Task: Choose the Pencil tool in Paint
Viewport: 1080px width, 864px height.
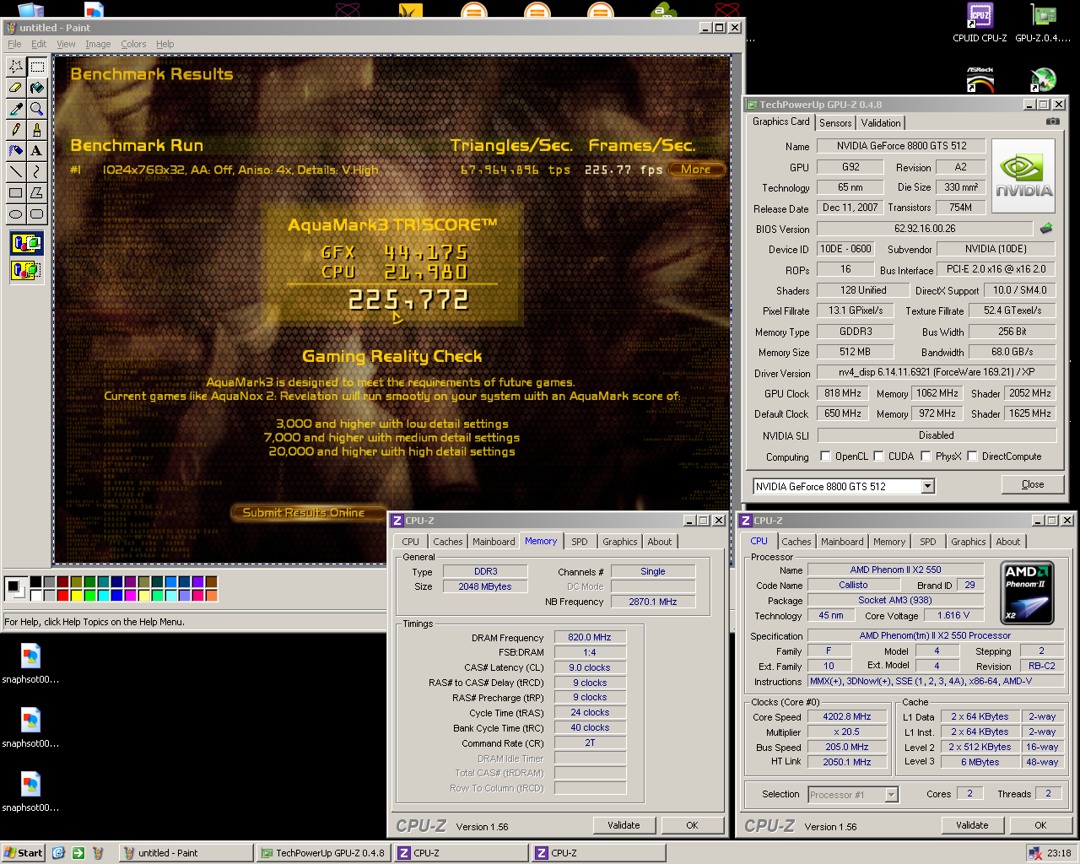Action: 16,130
